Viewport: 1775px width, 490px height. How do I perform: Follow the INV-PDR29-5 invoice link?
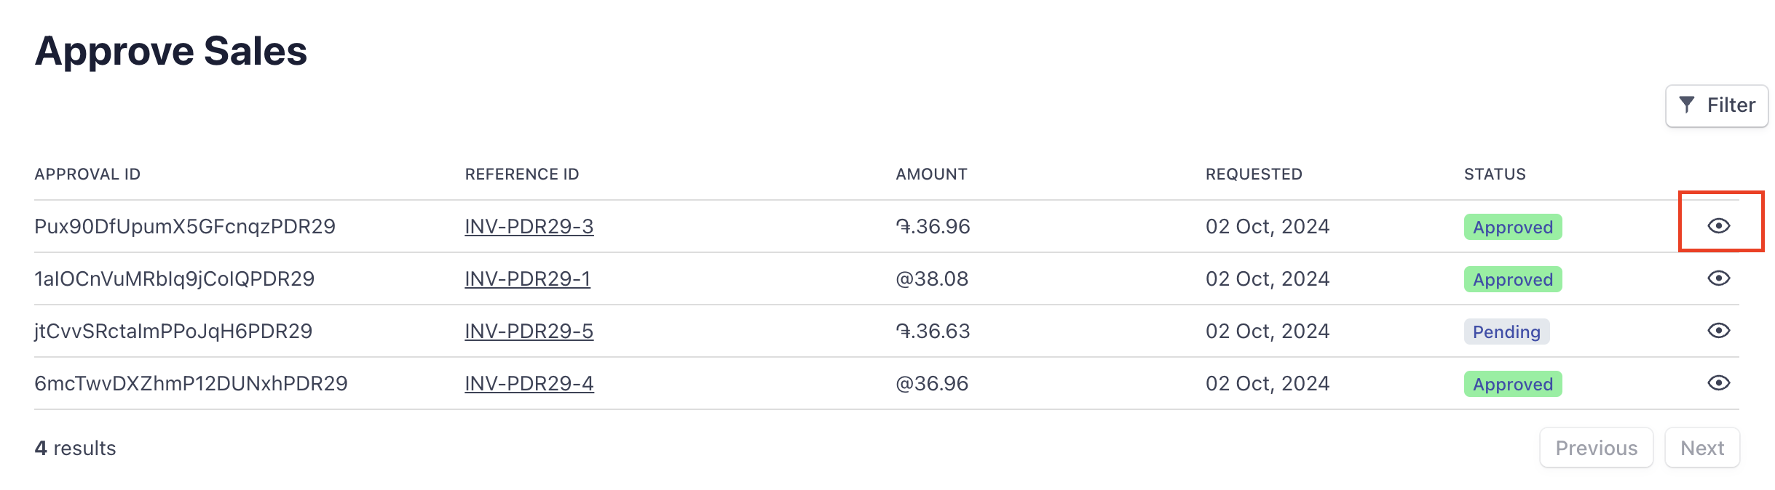coord(529,332)
